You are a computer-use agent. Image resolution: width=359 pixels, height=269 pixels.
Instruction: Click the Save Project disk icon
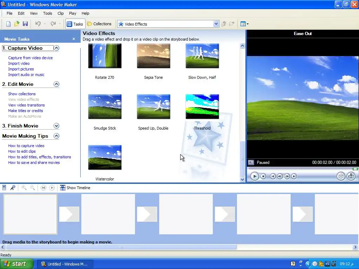coord(25,24)
